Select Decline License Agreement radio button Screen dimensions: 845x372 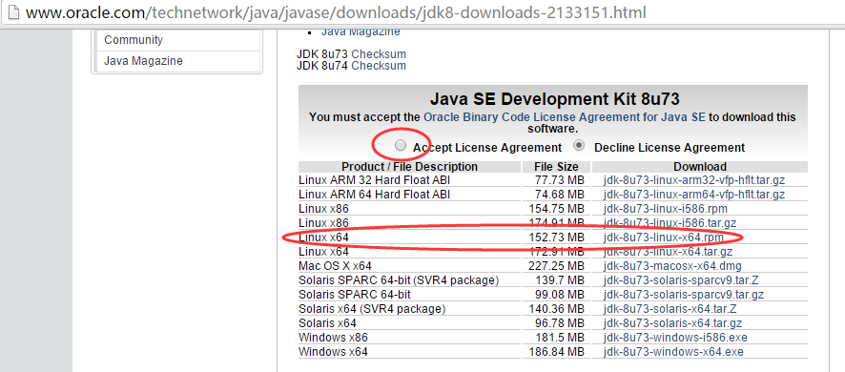(x=579, y=145)
